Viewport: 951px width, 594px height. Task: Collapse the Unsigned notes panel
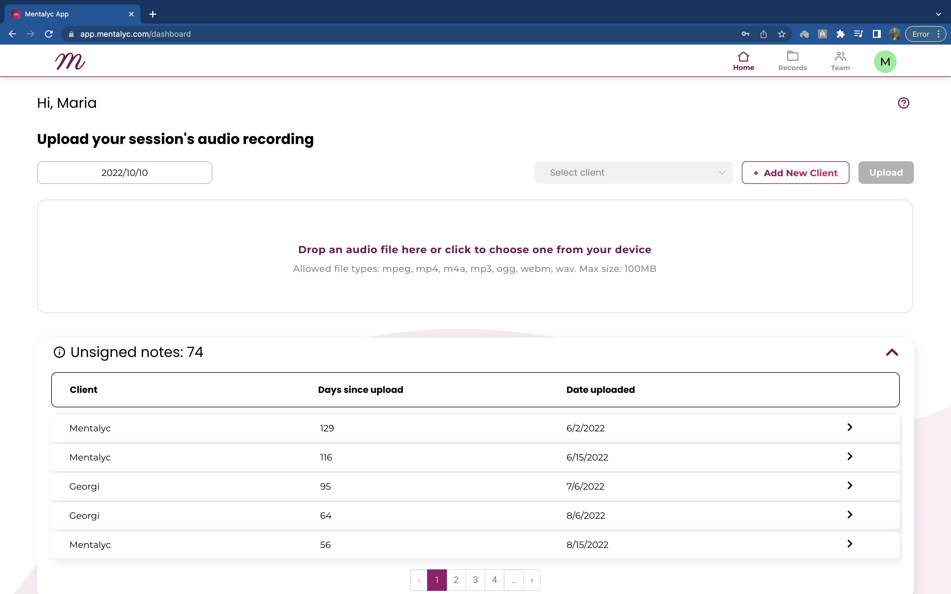pos(892,352)
